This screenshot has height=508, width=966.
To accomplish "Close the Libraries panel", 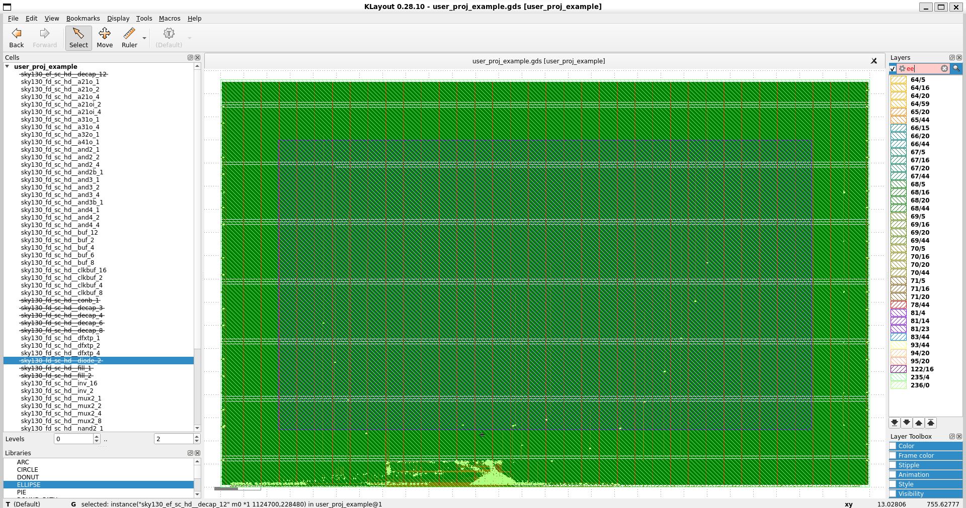I will (197, 453).
